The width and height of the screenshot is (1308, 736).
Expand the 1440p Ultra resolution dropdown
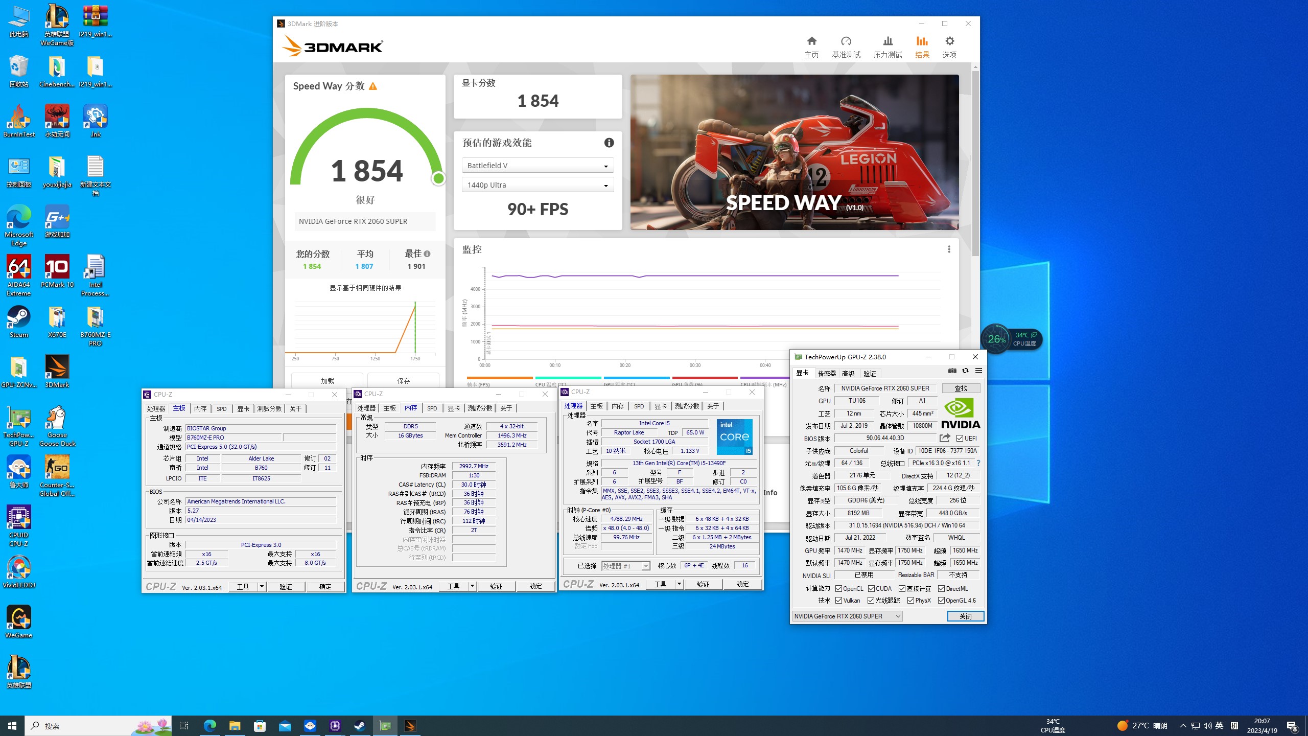[538, 185]
